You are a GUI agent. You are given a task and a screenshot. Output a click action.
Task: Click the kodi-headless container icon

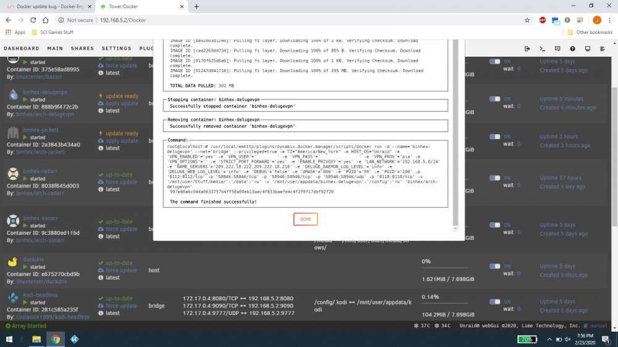point(13,298)
